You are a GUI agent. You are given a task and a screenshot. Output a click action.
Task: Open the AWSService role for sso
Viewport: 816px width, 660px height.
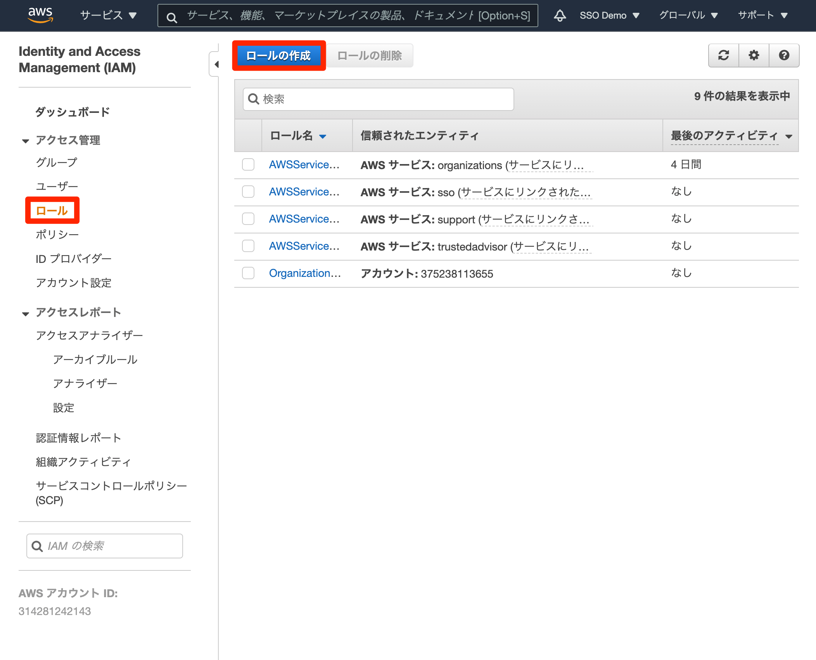304,192
